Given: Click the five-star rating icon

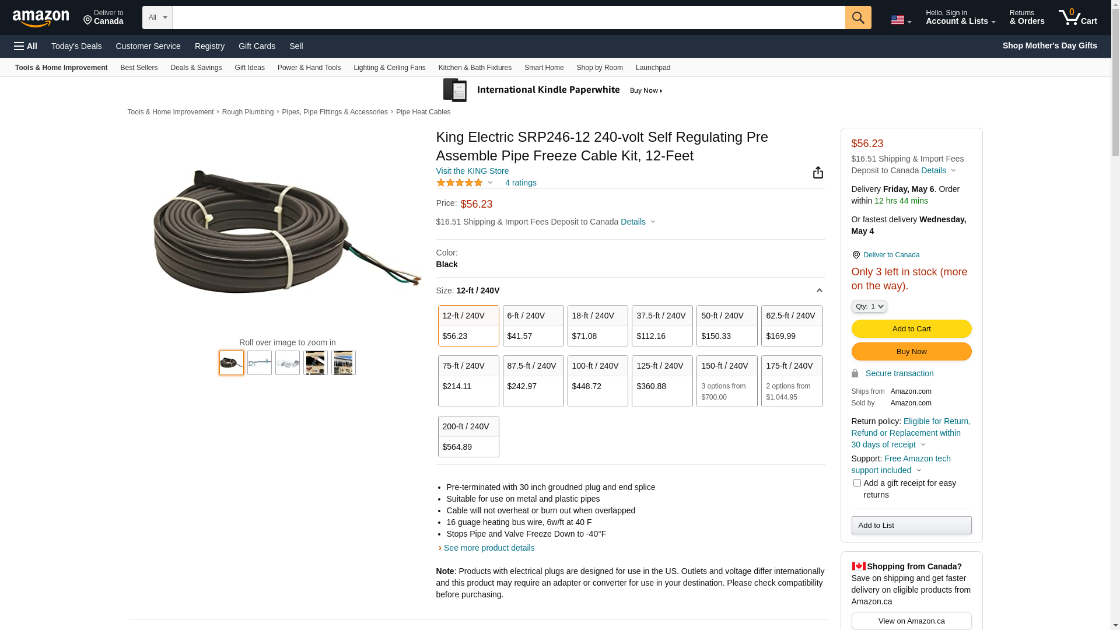Looking at the screenshot, I should 460,183.
